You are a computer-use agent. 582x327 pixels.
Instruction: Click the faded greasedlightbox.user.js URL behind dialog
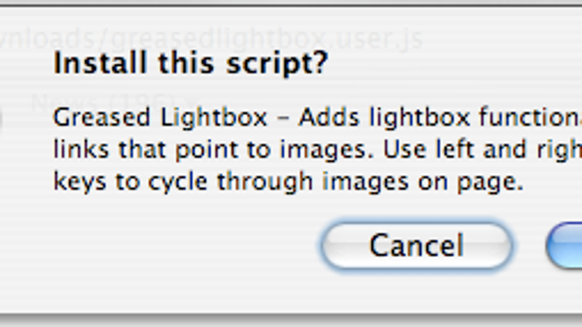tap(211, 39)
